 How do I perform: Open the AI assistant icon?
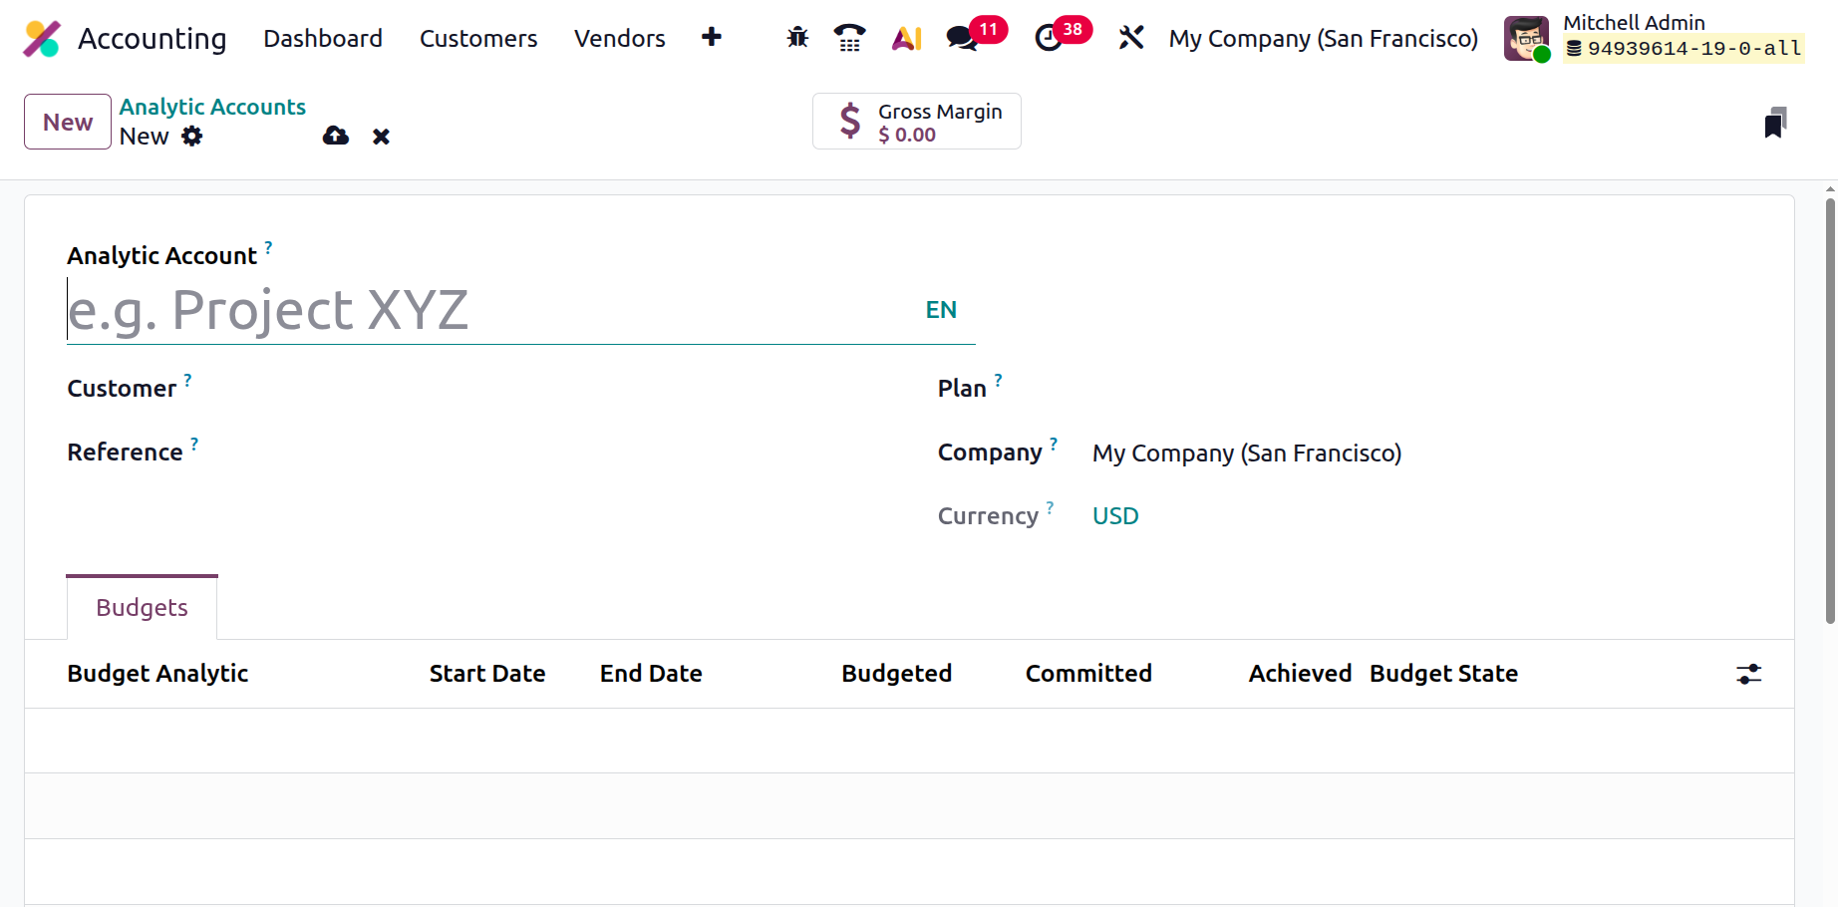[906, 38]
